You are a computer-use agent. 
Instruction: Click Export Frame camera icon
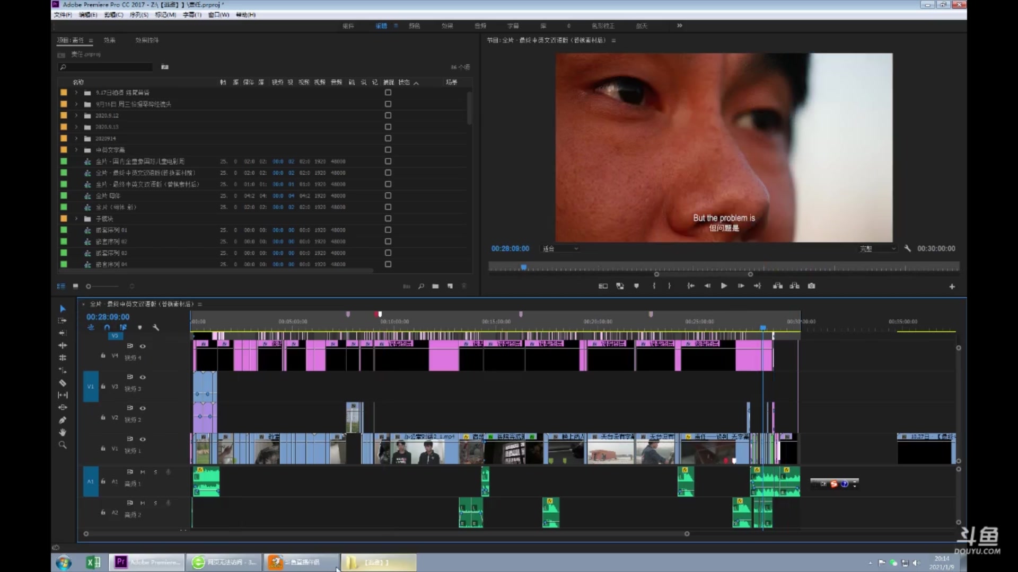click(811, 286)
